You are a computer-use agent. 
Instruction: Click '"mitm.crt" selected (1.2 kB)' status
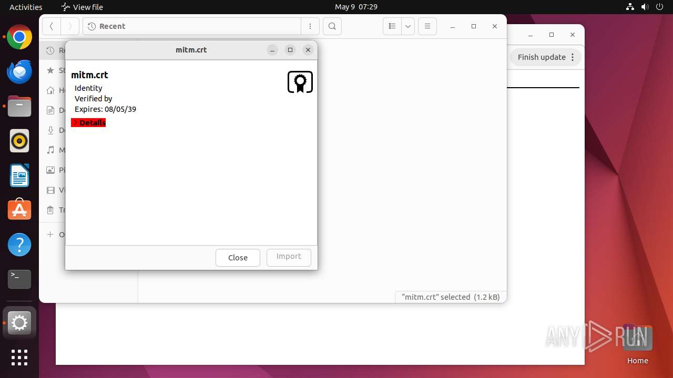[451, 297]
